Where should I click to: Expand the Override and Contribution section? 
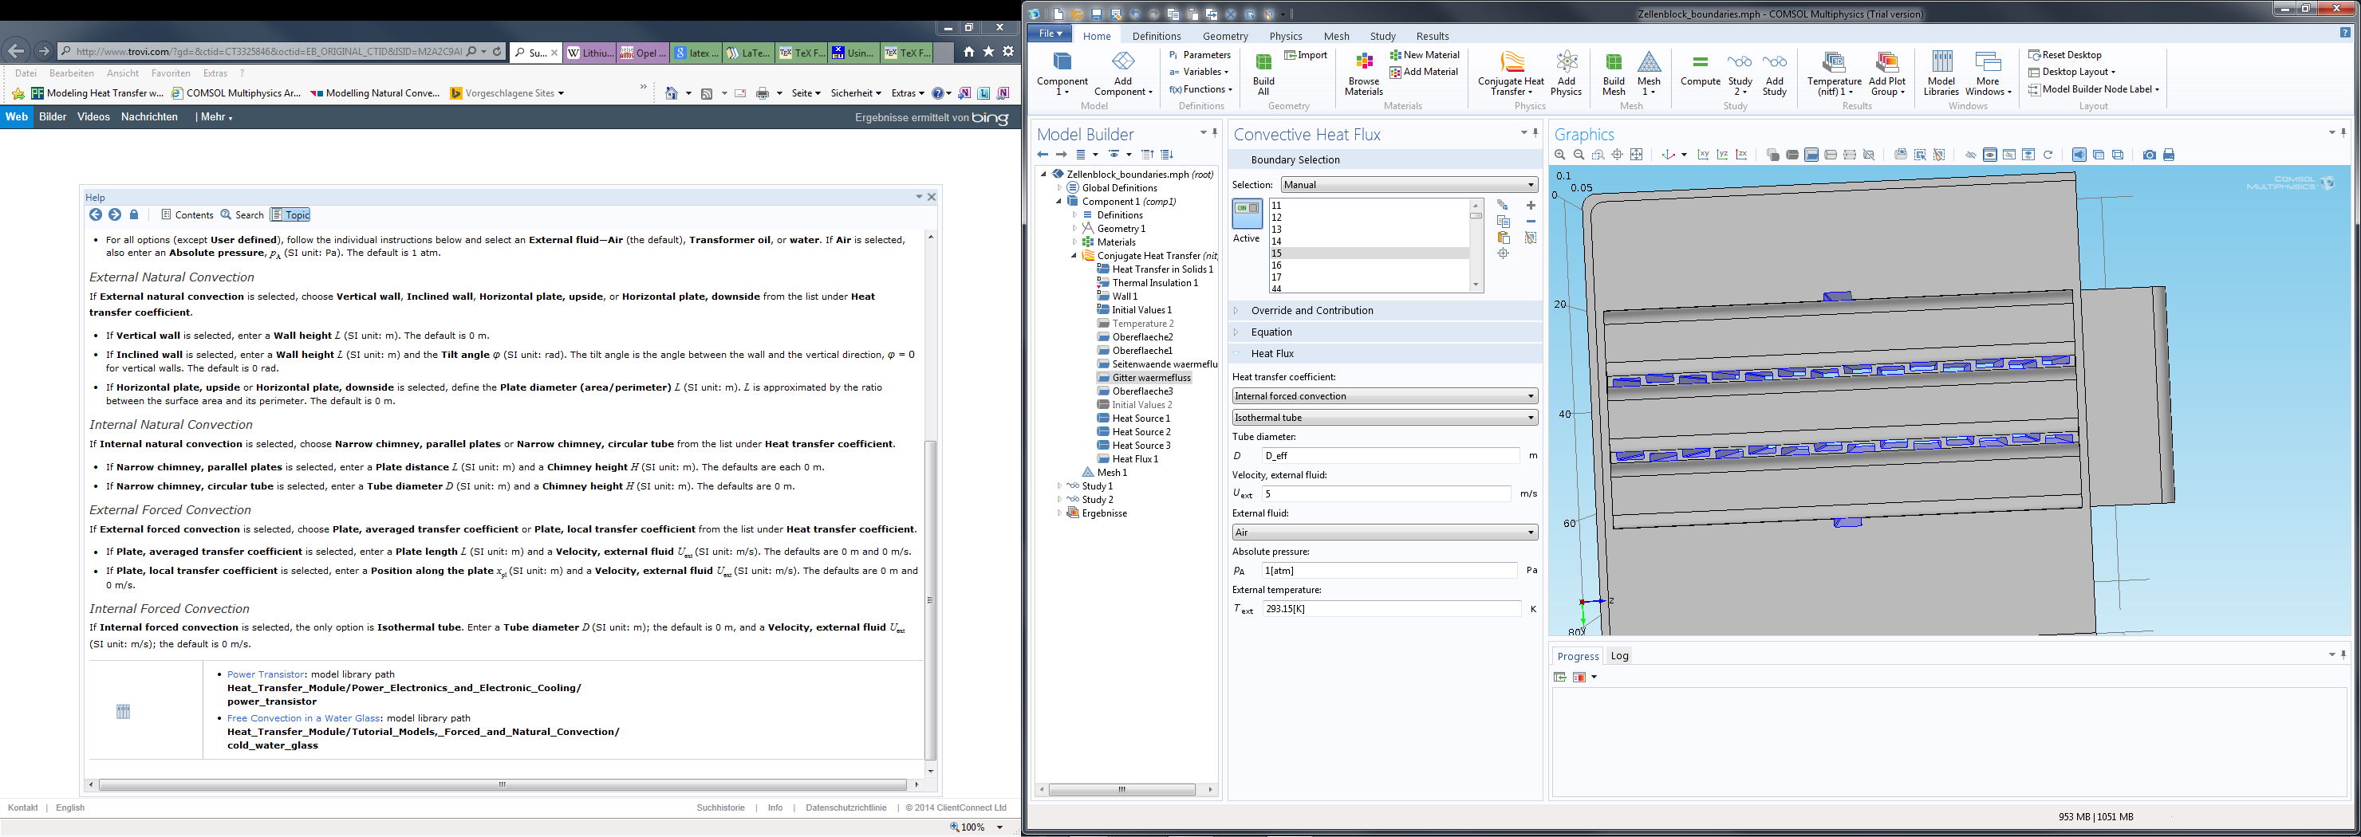coord(1236,310)
